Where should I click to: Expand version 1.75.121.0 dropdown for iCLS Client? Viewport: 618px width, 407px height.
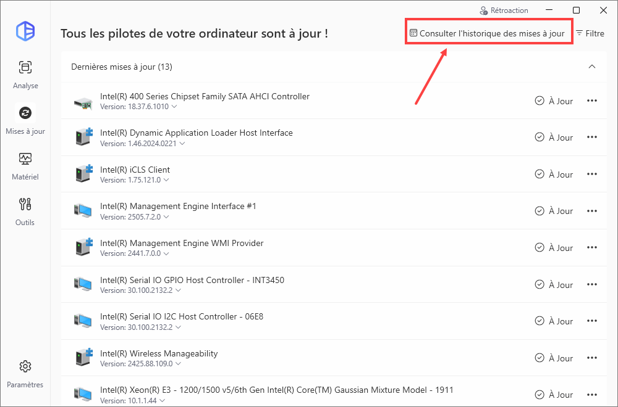pyautogui.click(x=166, y=179)
